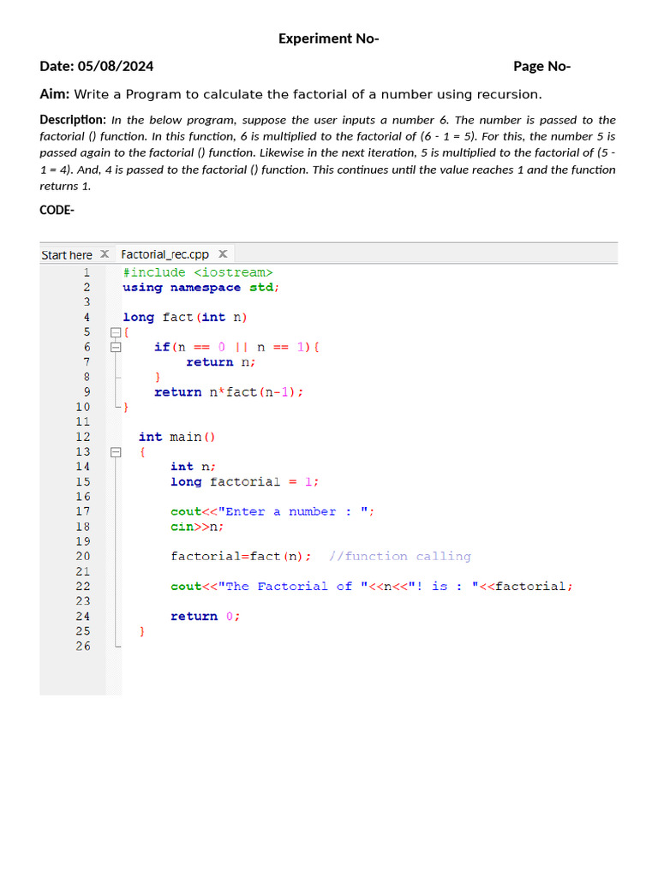Click 'int n;' on line 14
The height and width of the screenshot is (877, 658).
click(x=193, y=467)
